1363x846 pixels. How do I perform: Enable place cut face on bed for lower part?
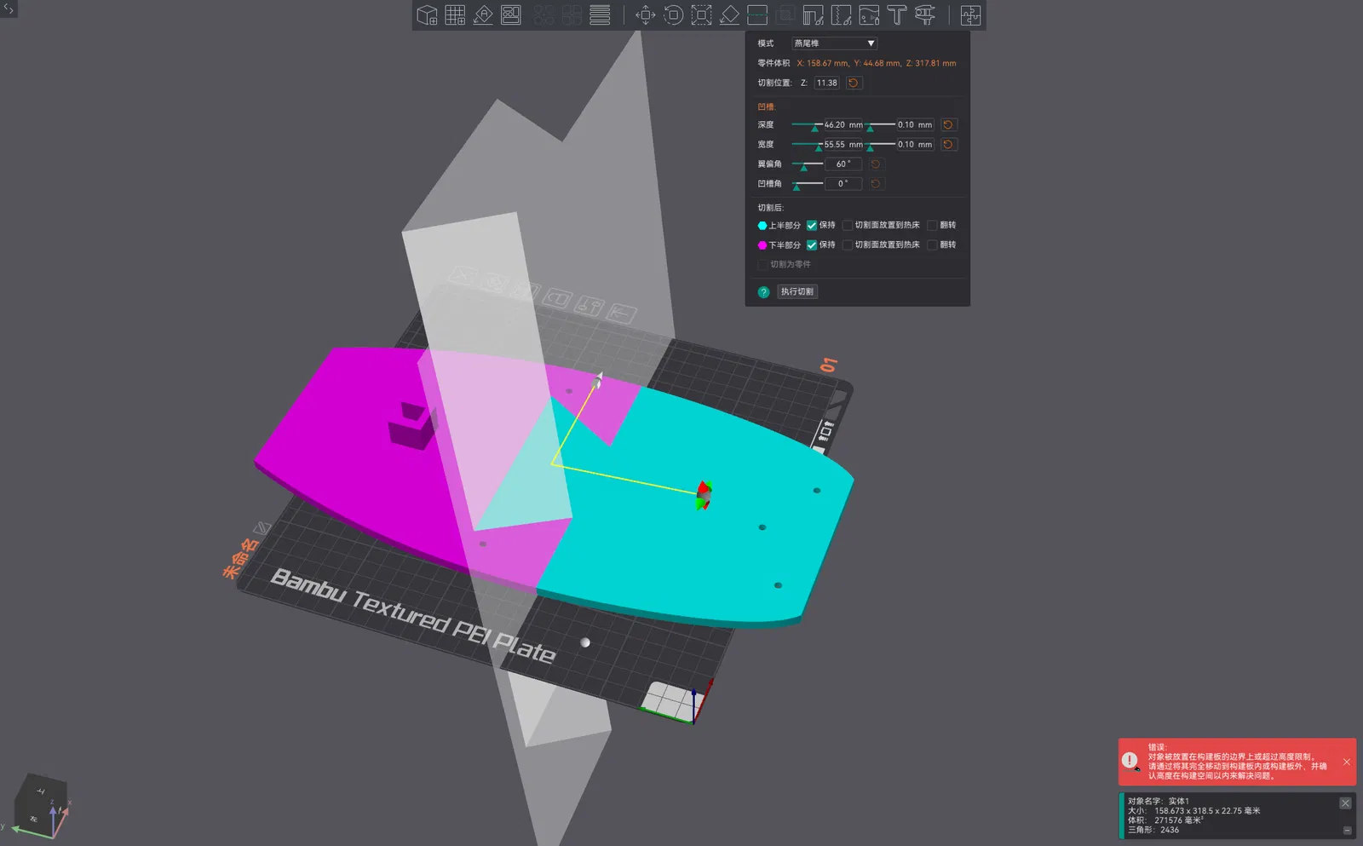[x=848, y=245]
